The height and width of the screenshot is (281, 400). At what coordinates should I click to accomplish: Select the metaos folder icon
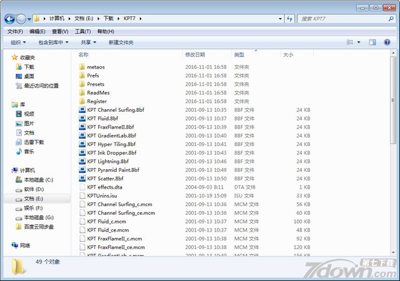pos(82,67)
